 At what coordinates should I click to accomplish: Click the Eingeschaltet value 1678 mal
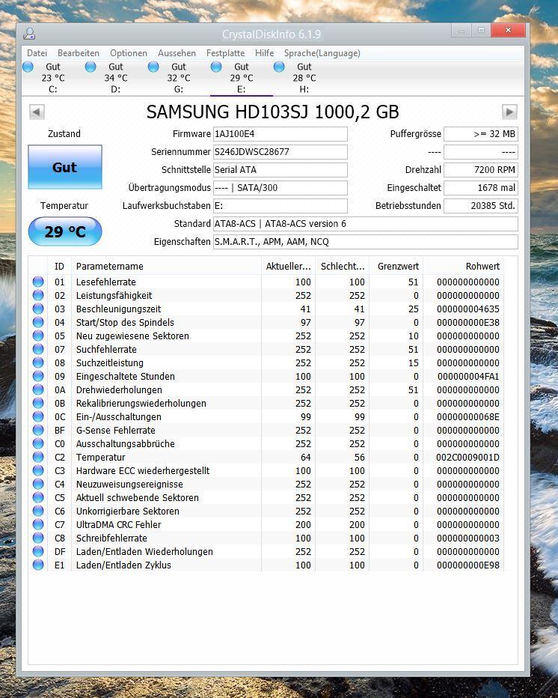pyautogui.click(x=481, y=188)
